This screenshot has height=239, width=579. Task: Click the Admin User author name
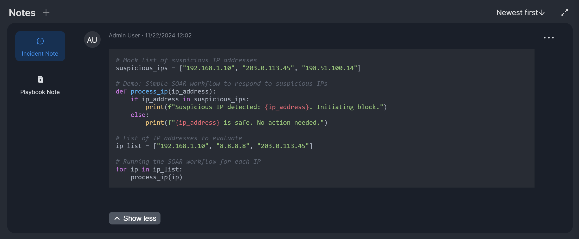pos(124,35)
